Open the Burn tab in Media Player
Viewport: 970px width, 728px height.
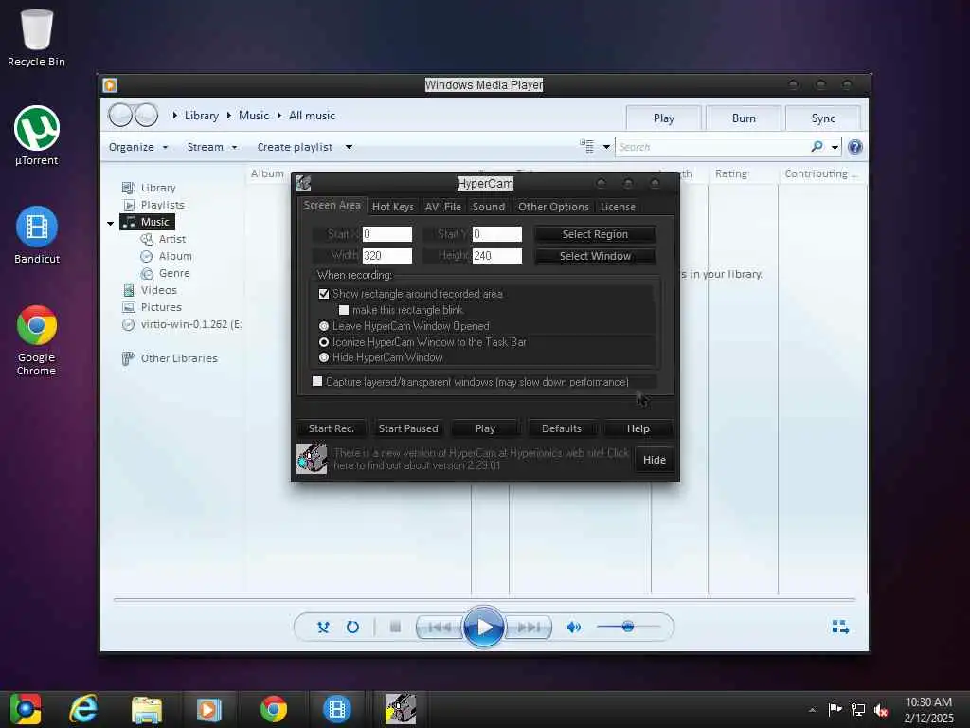coord(744,118)
